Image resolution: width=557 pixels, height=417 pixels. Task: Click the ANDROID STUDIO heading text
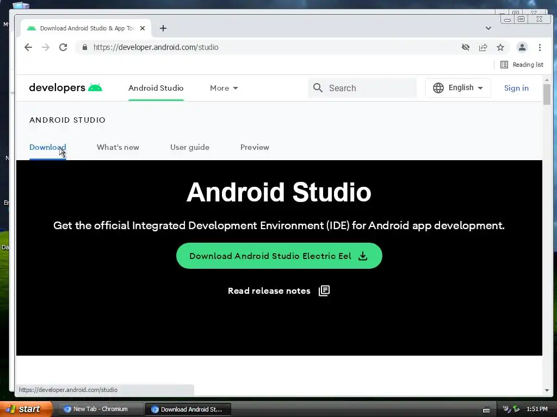click(x=67, y=120)
